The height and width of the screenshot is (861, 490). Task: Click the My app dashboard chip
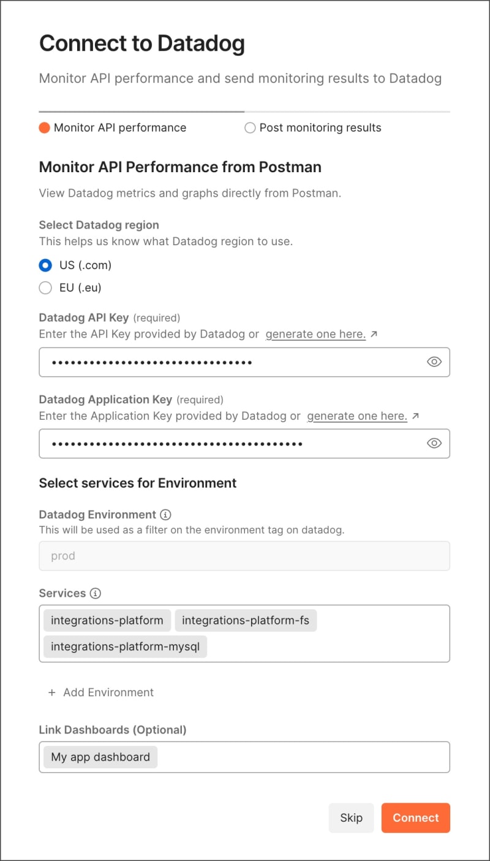pos(99,757)
